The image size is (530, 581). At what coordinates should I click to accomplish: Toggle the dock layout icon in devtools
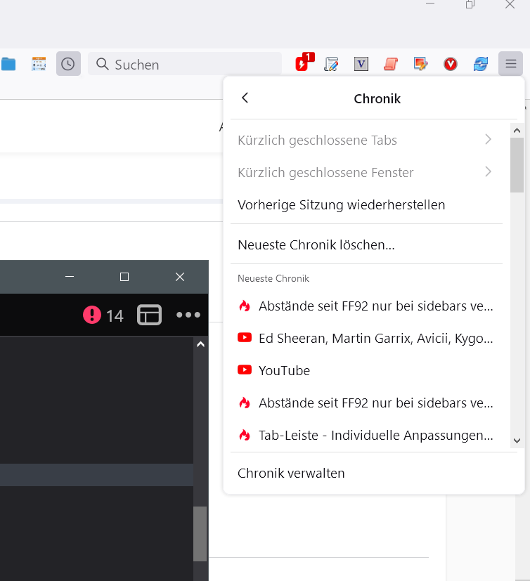click(149, 315)
